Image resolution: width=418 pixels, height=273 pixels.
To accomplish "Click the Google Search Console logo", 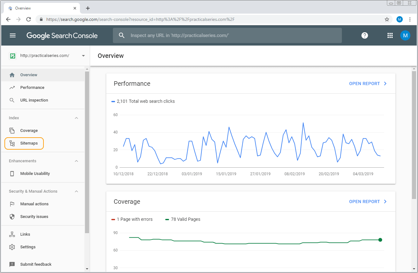I will (x=62, y=35).
